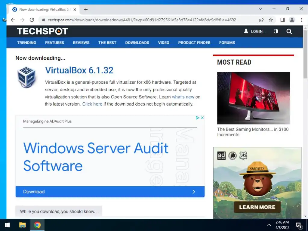
Task: Click the MOST READ heading
Action: pos(234,62)
